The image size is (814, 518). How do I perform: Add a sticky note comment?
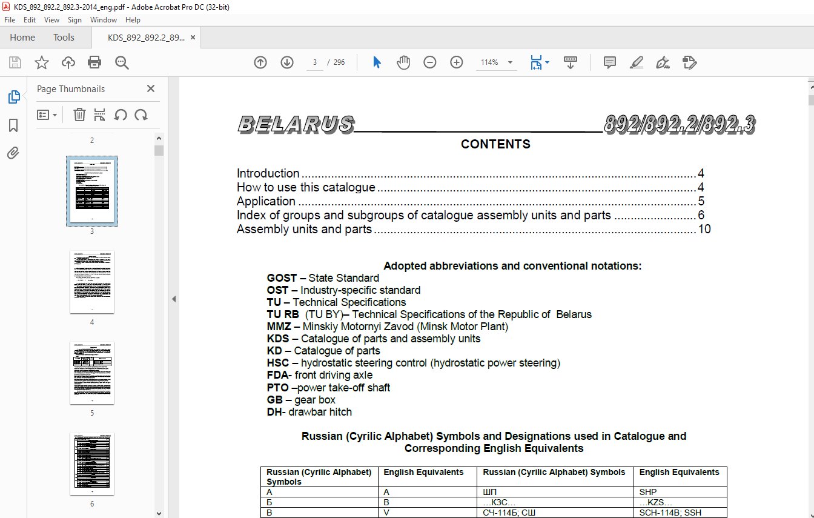610,62
